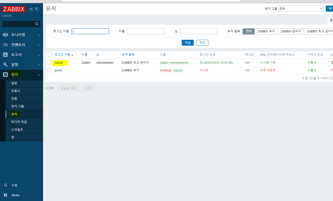Click guest's 아니오 login status
Image resolution: width=333 pixels, height=201 pixels.
coord(204,70)
